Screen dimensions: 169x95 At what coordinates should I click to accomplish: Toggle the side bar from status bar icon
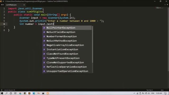click(x=2, y=90)
